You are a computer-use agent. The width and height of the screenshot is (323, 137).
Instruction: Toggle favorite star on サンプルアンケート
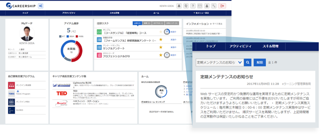tap(161, 47)
